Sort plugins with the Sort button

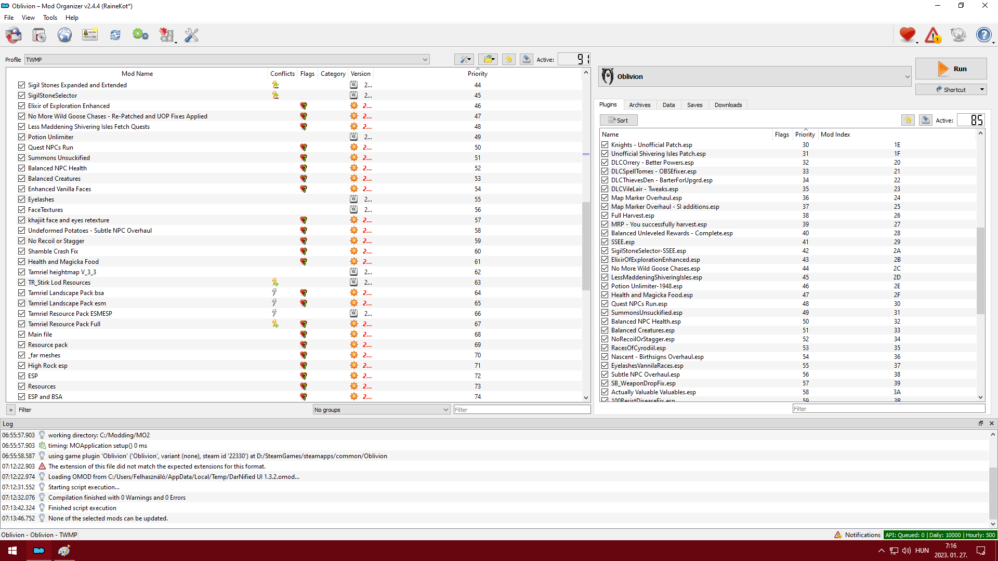[x=619, y=120]
